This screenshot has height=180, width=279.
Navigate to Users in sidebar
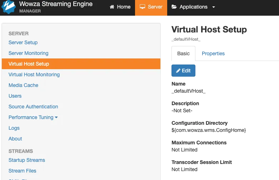[15, 96]
